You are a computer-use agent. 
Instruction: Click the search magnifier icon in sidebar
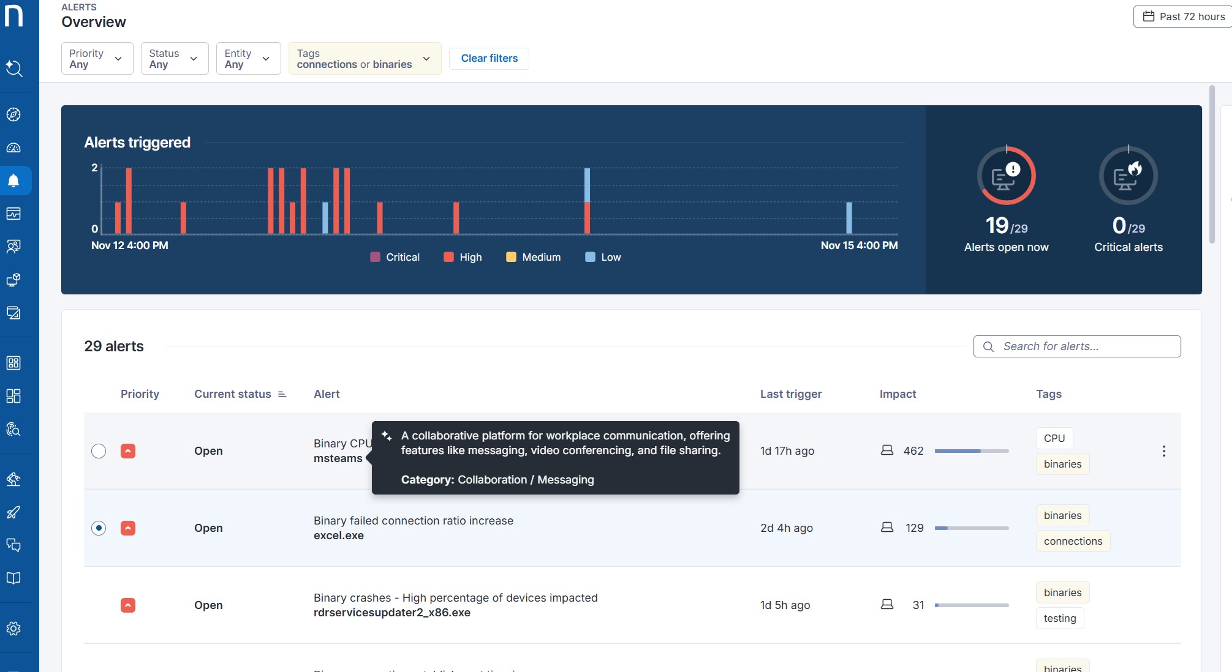(x=13, y=69)
